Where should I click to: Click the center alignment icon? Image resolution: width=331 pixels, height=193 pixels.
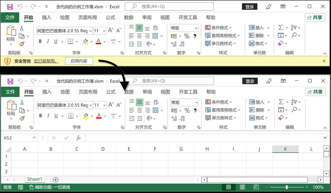pyautogui.click(x=140, y=110)
